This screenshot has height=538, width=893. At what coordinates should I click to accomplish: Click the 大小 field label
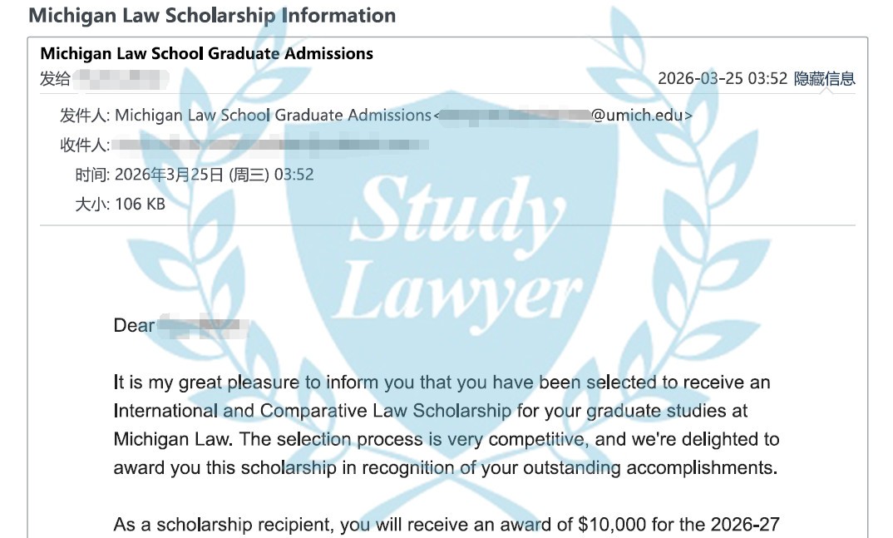[x=91, y=204]
